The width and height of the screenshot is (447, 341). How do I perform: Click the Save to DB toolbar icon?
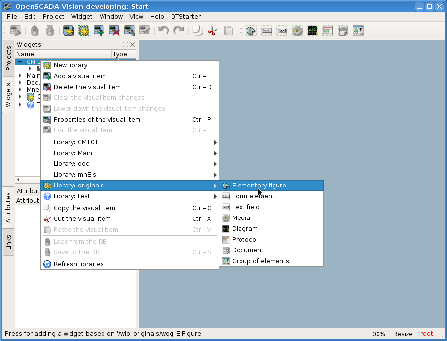point(50,31)
